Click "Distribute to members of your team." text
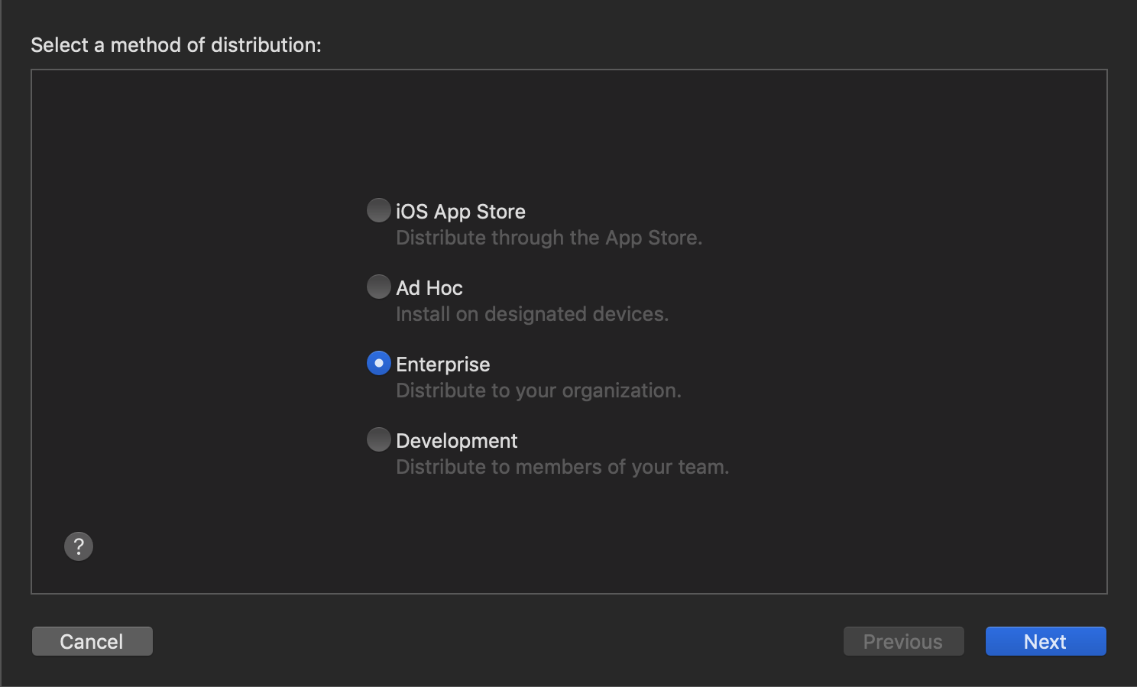 tap(562, 467)
